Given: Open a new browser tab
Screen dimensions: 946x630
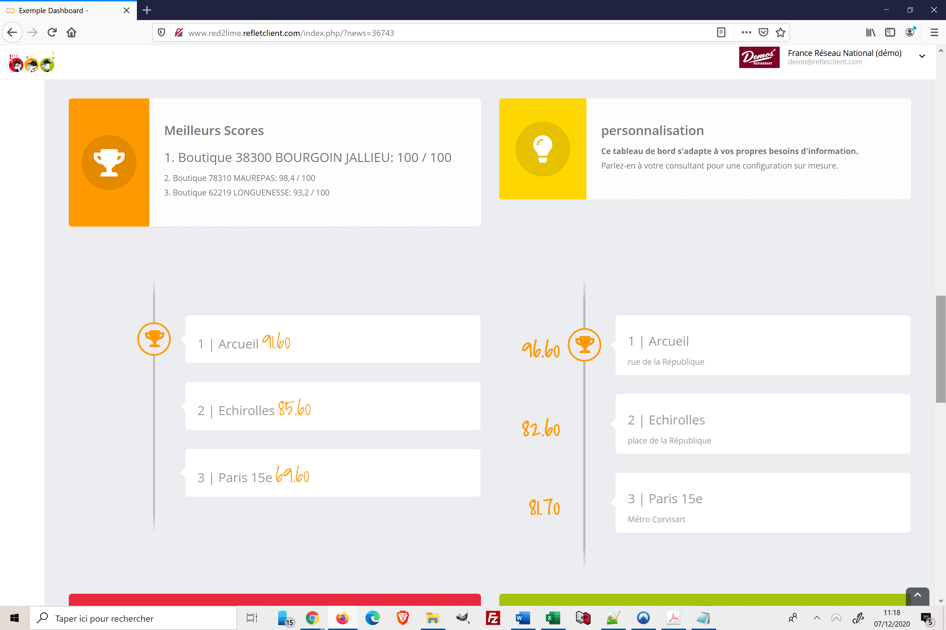Looking at the screenshot, I should pyautogui.click(x=147, y=10).
